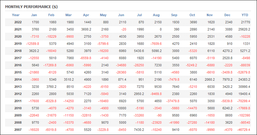This screenshot has height=135, width=257.
Task: Click the 2009 Apr value -32810
Action: click(86, 115)
